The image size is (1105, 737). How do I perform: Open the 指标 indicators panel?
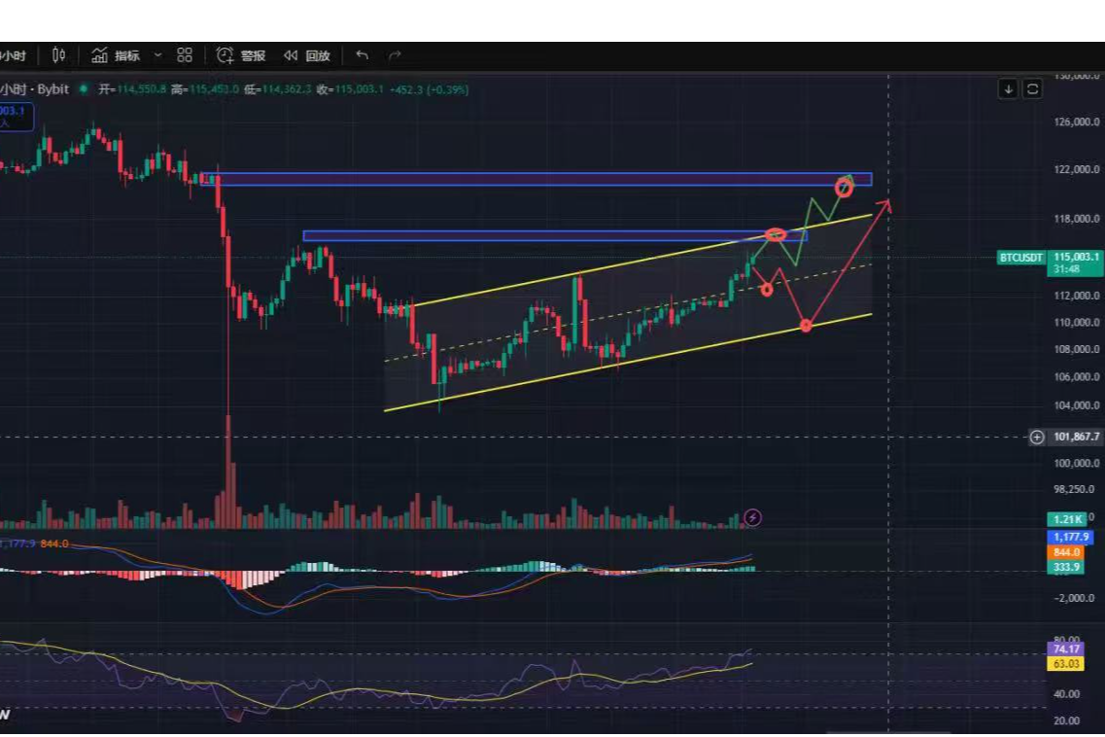[116, 55]
